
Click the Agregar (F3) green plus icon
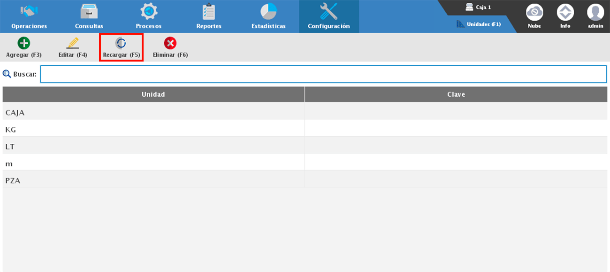point(24,44)
